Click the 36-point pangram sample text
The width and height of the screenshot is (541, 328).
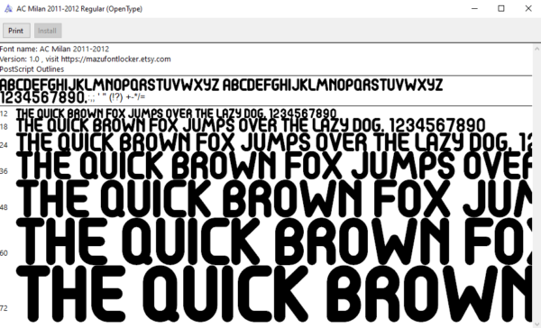point(274,166)
